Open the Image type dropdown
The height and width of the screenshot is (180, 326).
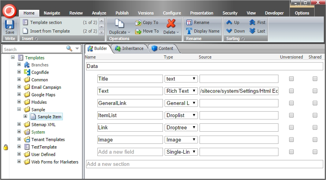click(x=181, y=140)
